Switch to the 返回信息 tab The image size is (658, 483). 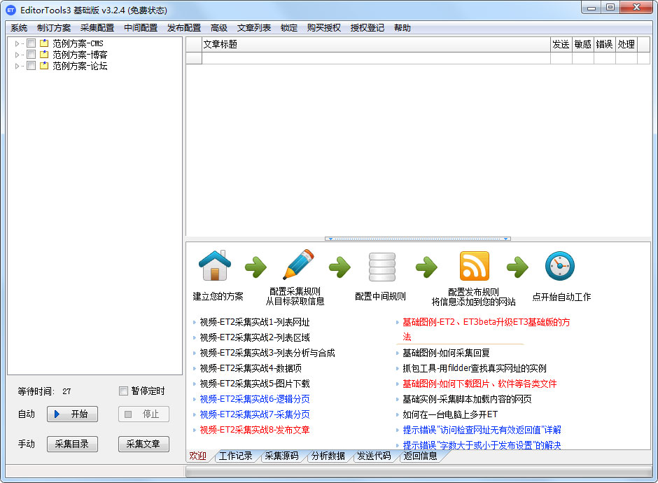coord(420,456)
